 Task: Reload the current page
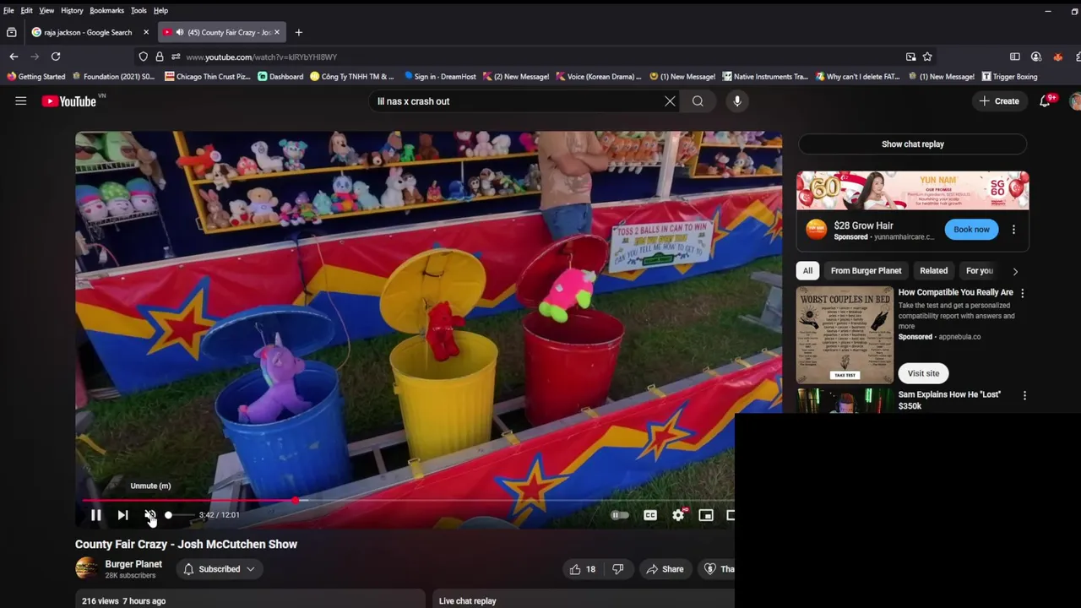click(x=56, y=57)
